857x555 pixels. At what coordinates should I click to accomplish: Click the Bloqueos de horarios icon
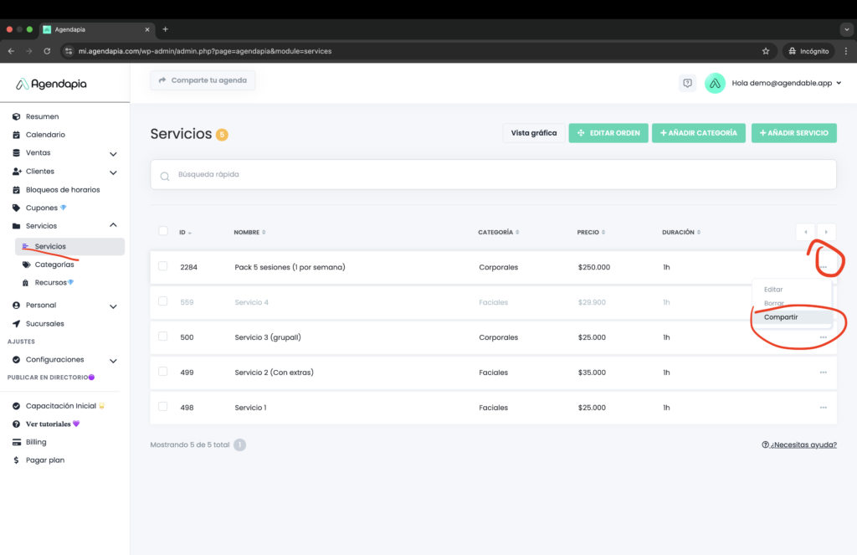(17, 190)
